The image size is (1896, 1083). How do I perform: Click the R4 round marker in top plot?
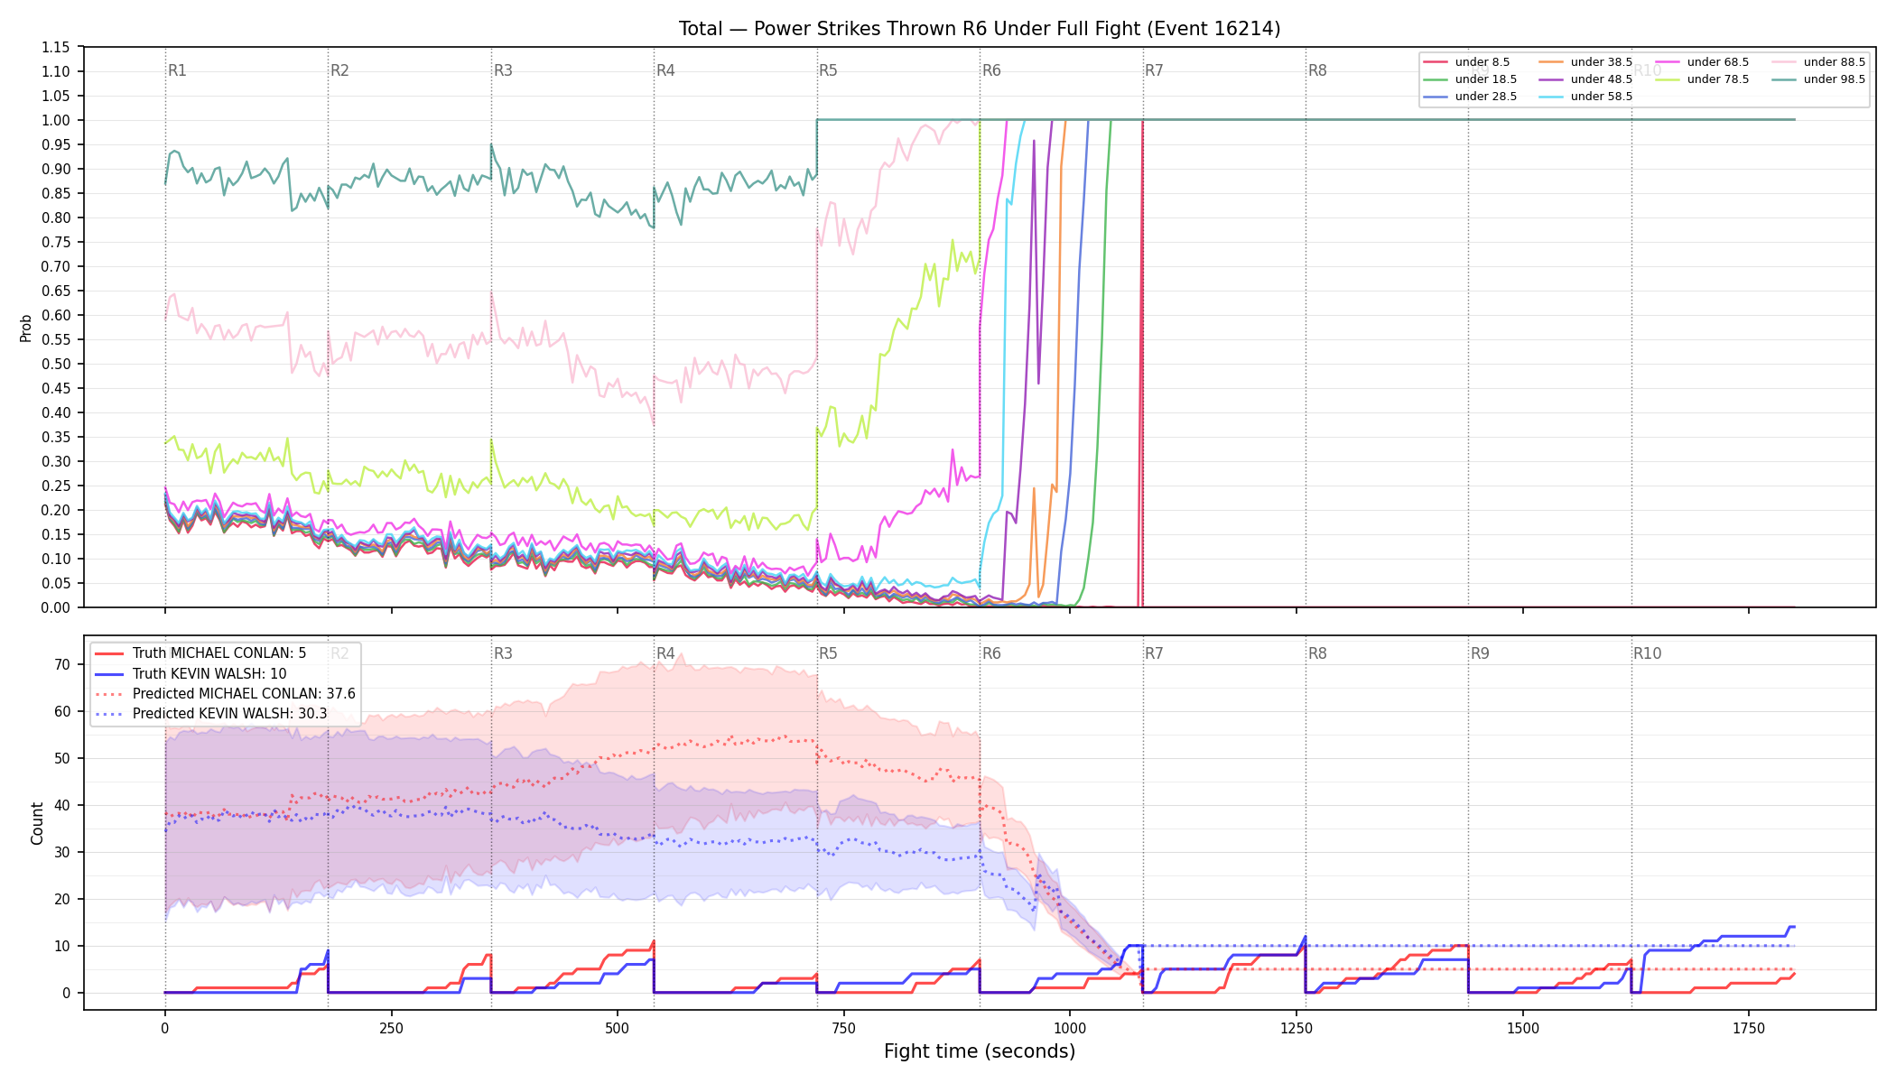point(665,70)
